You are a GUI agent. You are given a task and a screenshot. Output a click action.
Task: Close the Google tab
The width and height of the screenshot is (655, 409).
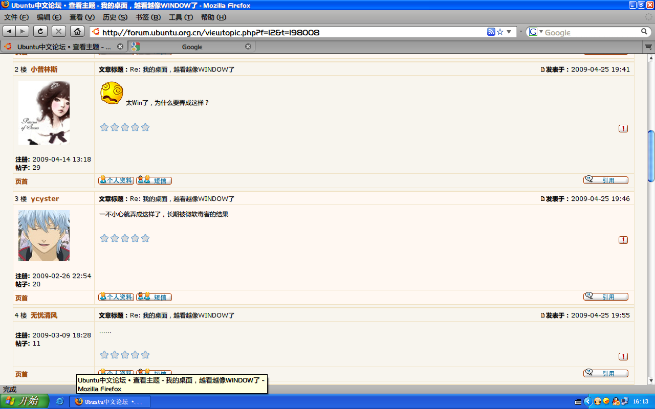[248, 47]
